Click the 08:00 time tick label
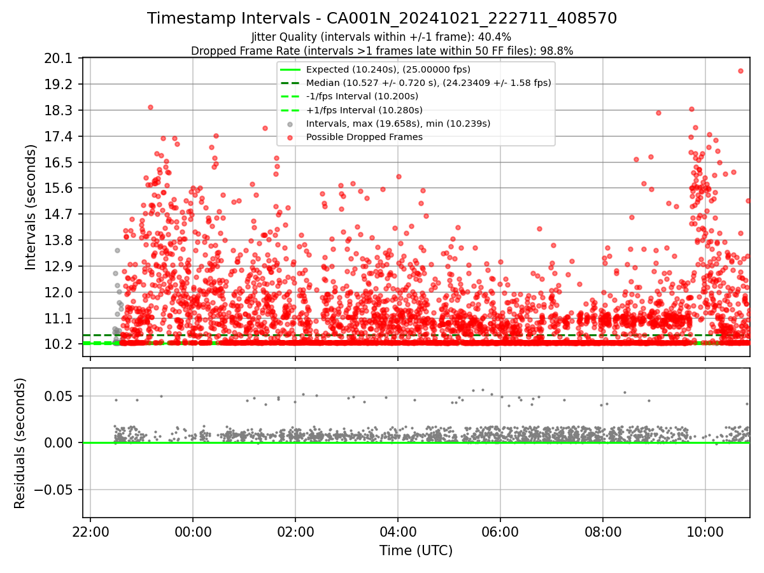This screenshot has width=764, height=573. click(x=603, y=532)
